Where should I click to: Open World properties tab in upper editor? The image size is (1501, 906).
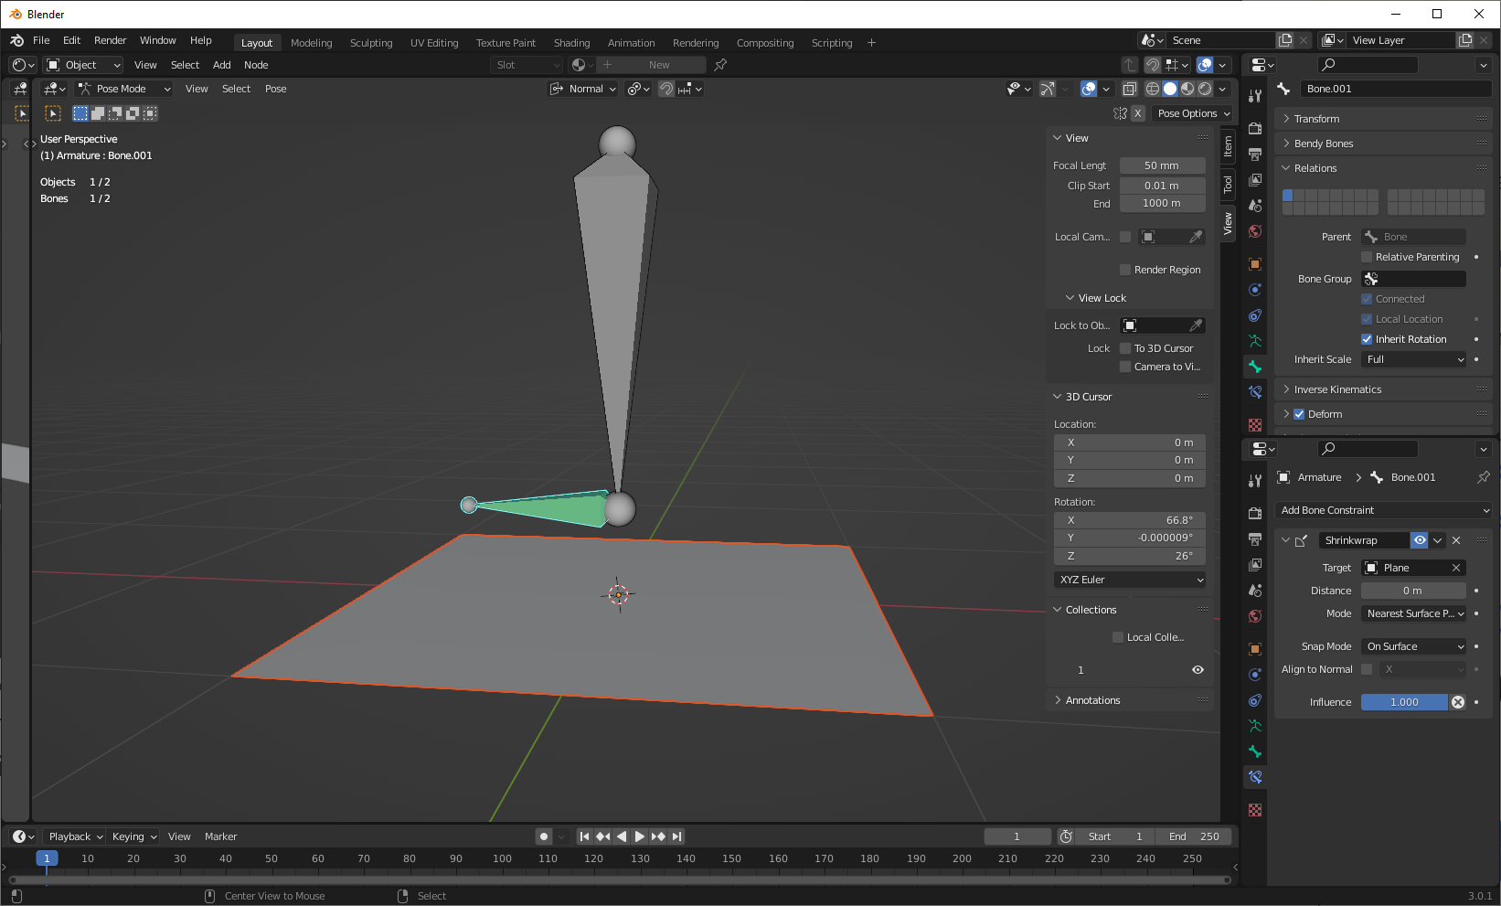1255,231
